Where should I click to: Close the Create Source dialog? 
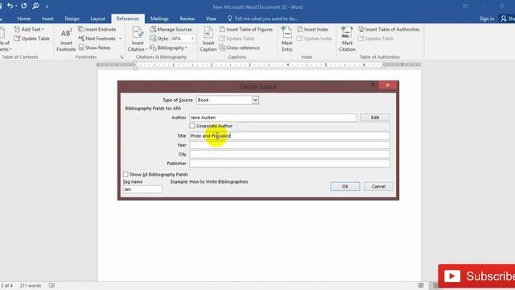tap(388, 85)
